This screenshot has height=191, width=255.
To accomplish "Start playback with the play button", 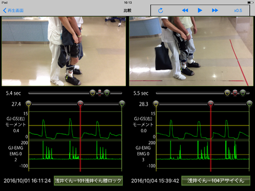I will pyautogui.click(x=200, y=10).
